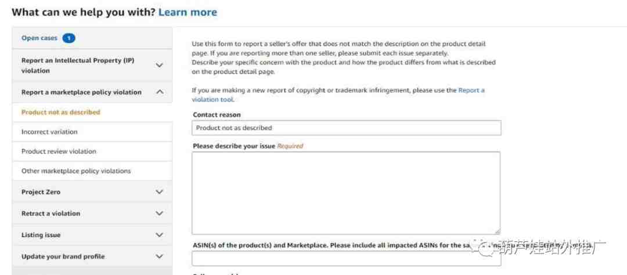This screenshot has height=275, width=627.
Task: Expand the Retract a violation chevron
Action: point(159,214)
